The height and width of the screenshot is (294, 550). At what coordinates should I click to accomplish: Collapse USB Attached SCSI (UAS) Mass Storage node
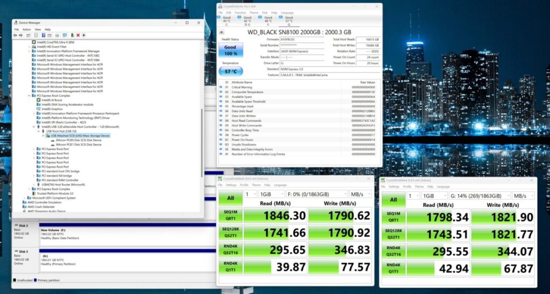click(x=43, y=136)
